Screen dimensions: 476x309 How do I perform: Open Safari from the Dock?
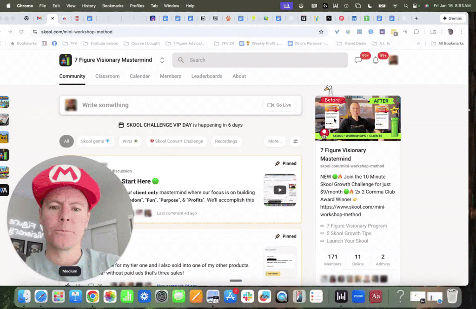click(x=41, y=296)
